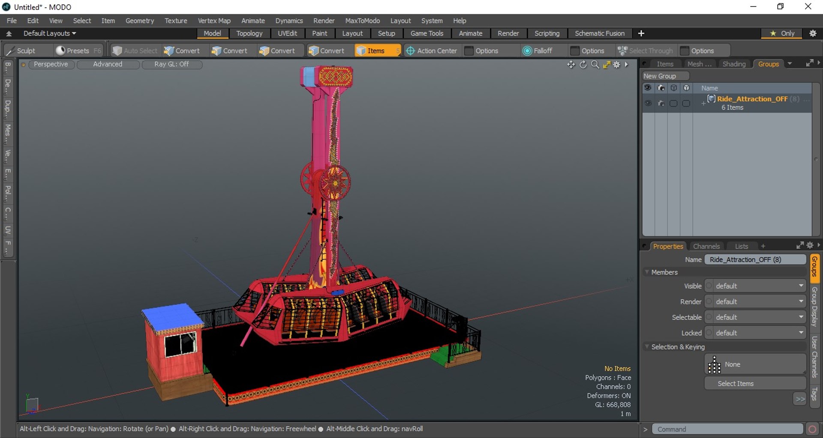This screenshot has width=823, height=438.
Task: Toggle the viewport pin dot
Action: 24,65
